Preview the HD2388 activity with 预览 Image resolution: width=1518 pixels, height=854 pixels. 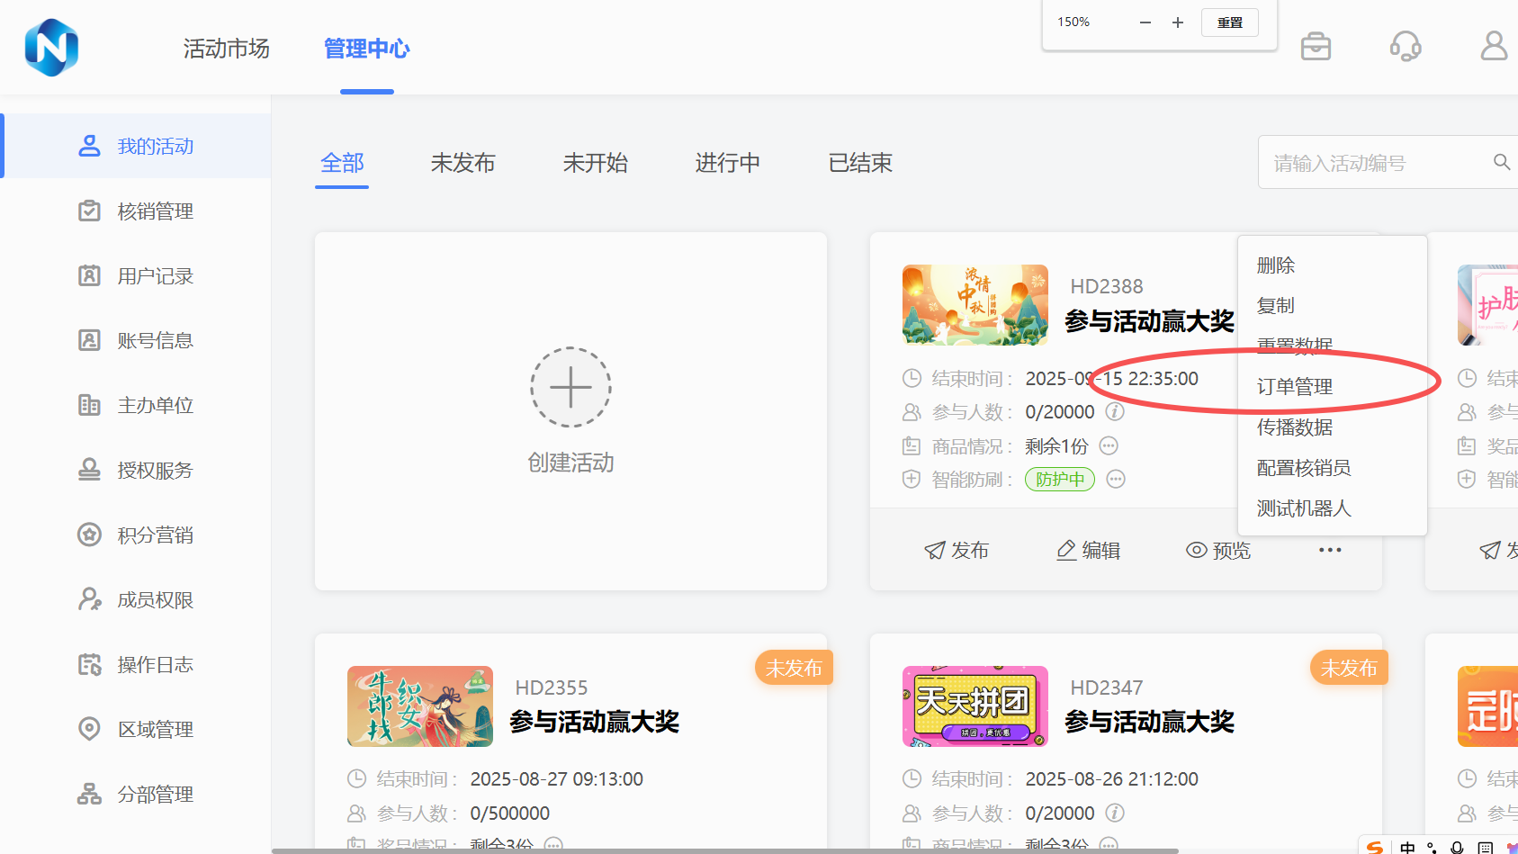pyautogui.click(x=1218, y=550)
